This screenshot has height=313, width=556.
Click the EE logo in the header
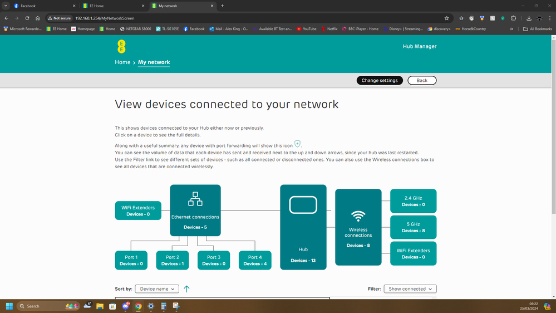point(121,46)
